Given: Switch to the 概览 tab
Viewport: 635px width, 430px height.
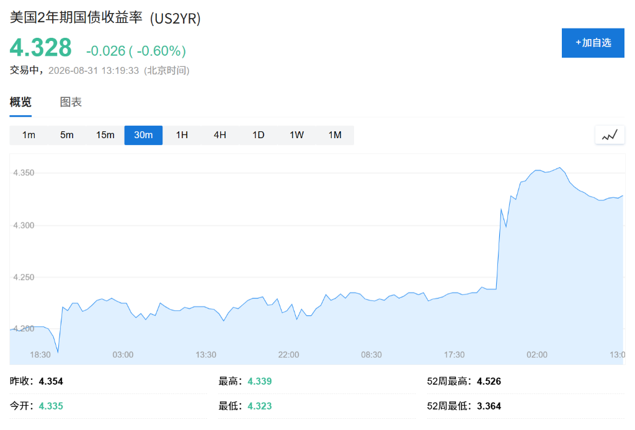Looking at the screenshot, I should tap(20, 102).
